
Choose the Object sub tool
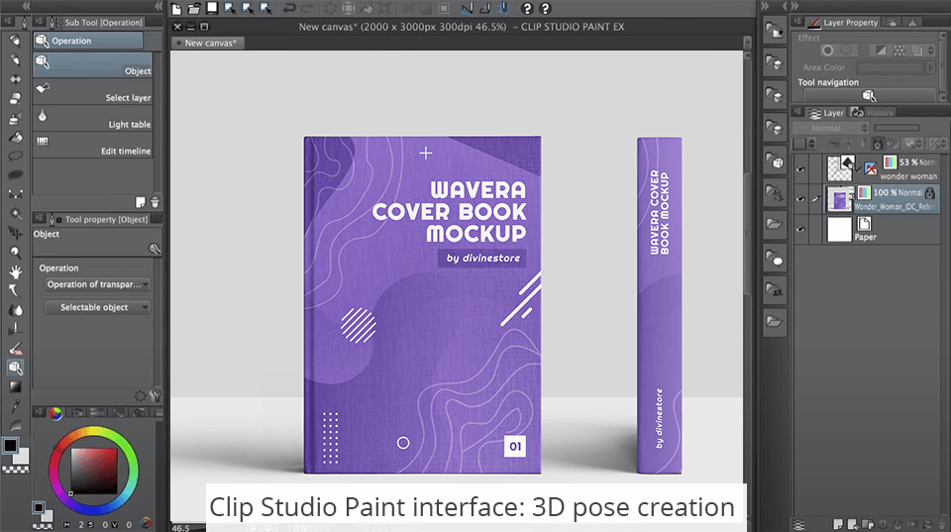click(92, 64)
